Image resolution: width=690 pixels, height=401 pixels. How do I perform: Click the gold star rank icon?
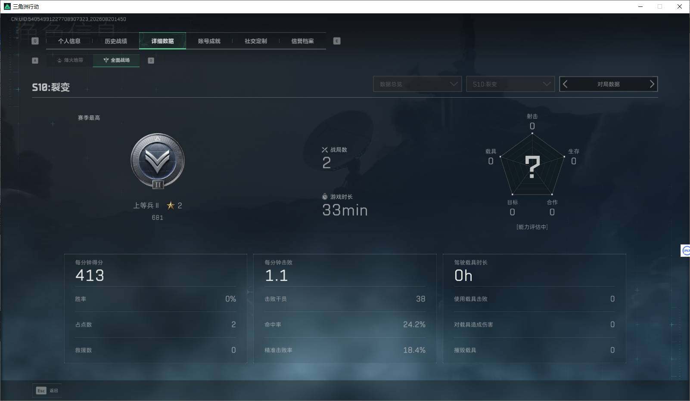point(171,205)
